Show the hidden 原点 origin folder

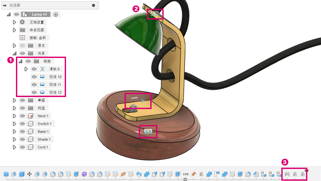[22, 46]
